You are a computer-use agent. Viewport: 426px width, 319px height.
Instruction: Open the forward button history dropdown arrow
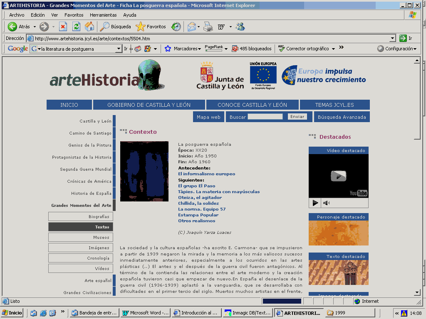pos(53,27)
